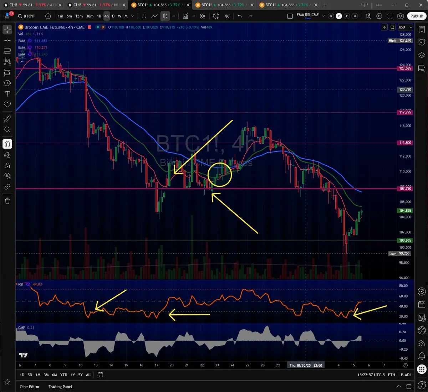
Task: Expand the timeframe interval dropdown
Action: [x=133, y=16]
